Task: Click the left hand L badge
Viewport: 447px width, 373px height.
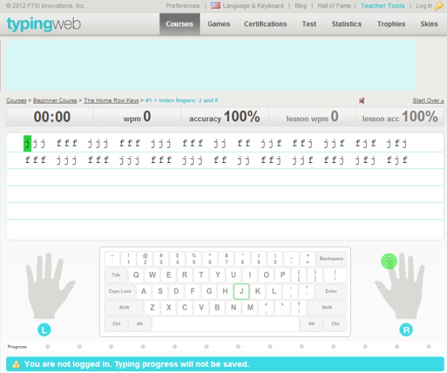Action: click(43, 330)
